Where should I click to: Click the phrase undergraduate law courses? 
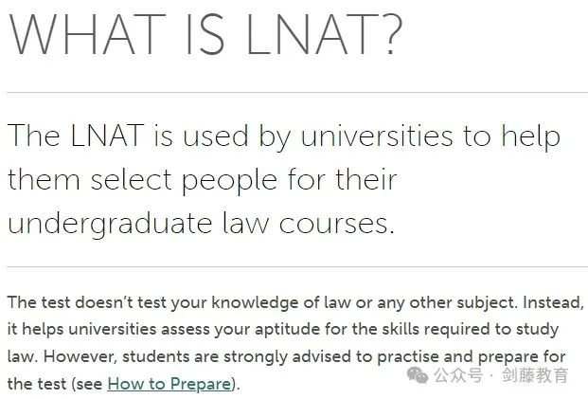coord(201,225)
